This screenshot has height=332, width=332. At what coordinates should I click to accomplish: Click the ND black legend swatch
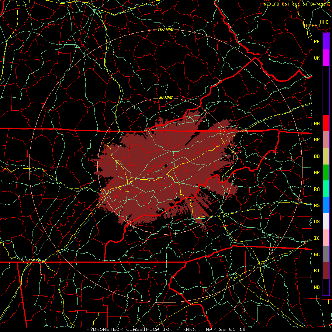326,287
